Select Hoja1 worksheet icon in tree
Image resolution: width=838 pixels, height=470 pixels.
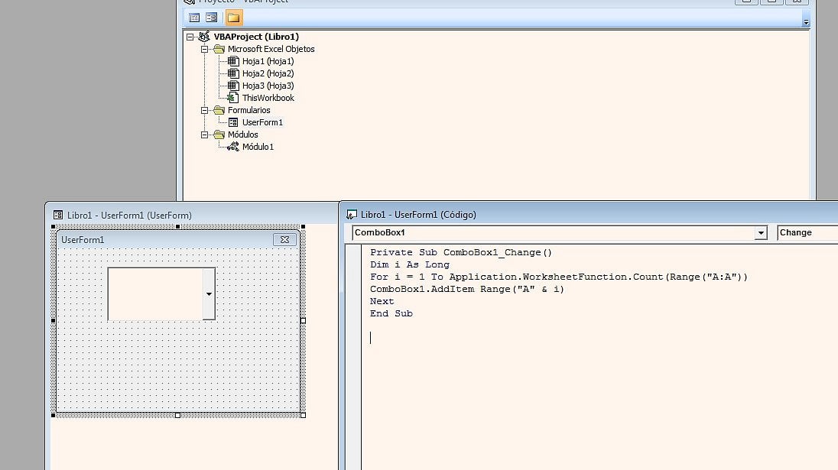coord(233,61)
